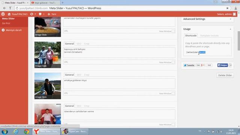This screenshot has height=135, width=240.
Task: Open Crop tab of iskenderun slide
Action: click(87, 106)
